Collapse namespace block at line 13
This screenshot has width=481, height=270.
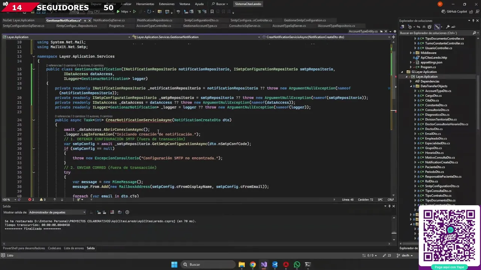(33, 56)
